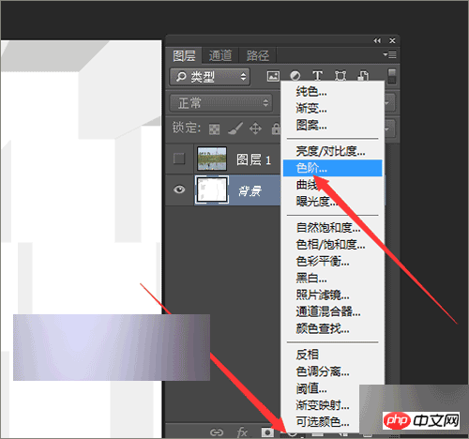Click the lock image pixels brush icon
Image resolution: width=469 pixels, height=439 pixels.
point(235,129)
